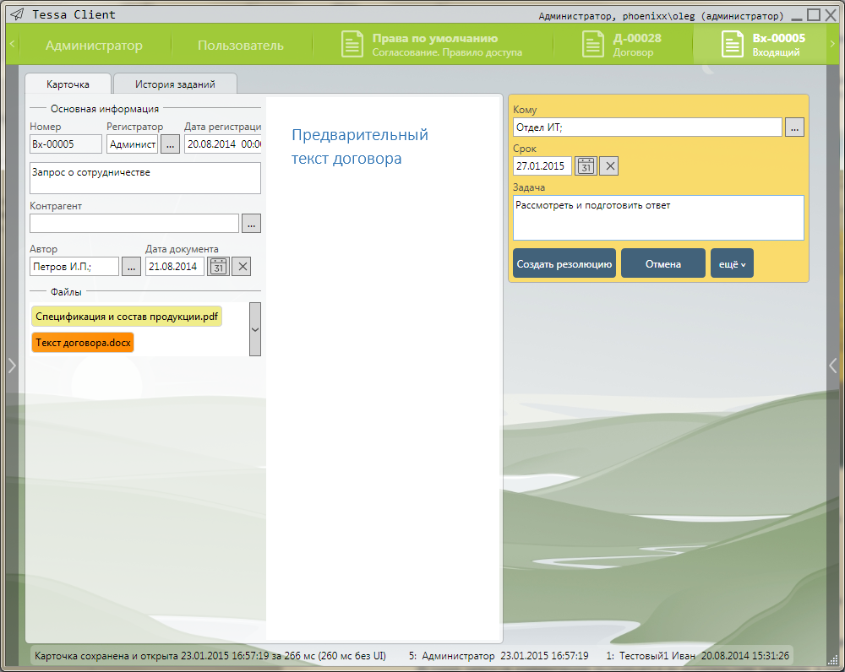
Task: Open the ещё dropdown menu
Action: [x=732, y=263]
